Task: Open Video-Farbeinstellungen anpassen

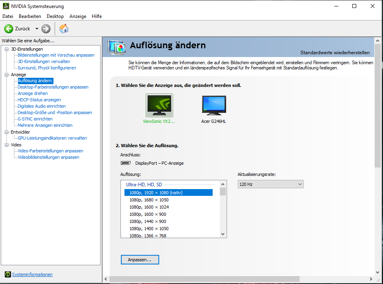Action: [x=50, y=151]
